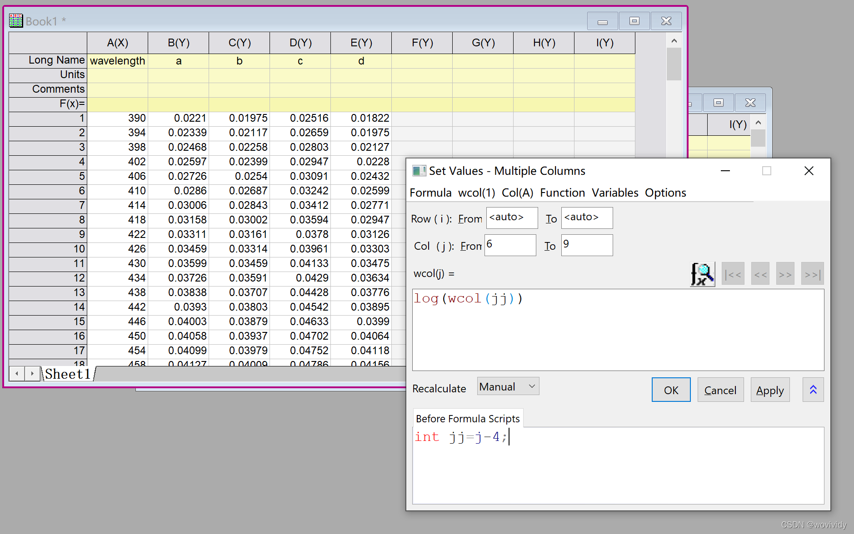Image resolution: width=854 pixels, height=534 pixels.
Task: Open the Function menu
Action: click(562, 193)
